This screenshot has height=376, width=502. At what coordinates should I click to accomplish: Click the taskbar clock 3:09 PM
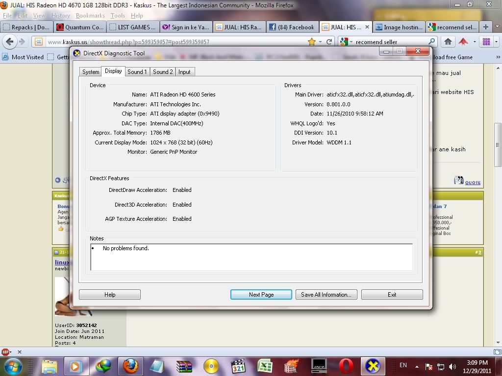pyautogui.click(x=477, y=367)
